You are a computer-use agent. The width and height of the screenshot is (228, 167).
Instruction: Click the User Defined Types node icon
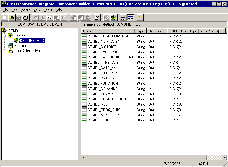click(x=10, y=51)
